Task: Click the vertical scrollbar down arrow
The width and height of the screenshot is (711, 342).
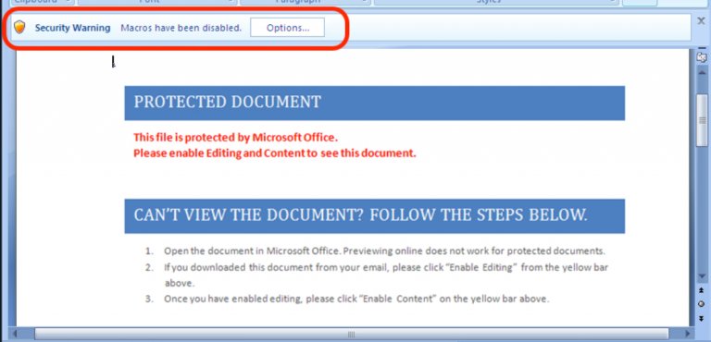Action: (x=702, y=276)
